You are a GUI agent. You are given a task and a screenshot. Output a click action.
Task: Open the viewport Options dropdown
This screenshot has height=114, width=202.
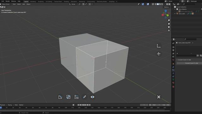pyautogui.click(x=167, y=7)
